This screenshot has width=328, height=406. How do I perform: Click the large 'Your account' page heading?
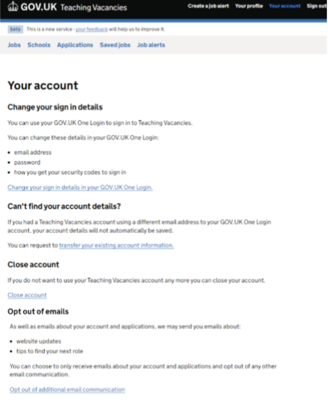pyautogui.click(x=43, y=85)
